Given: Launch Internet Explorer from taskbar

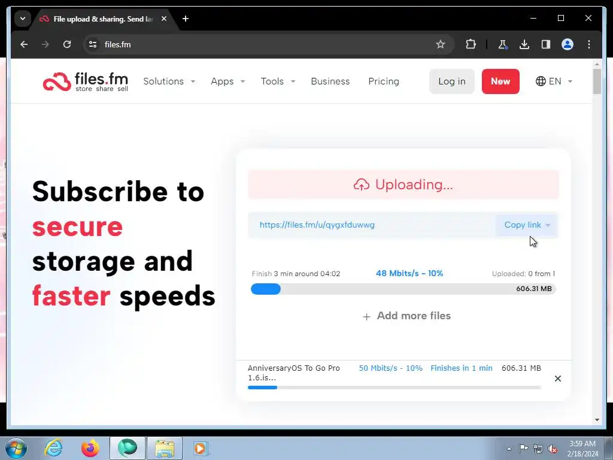Looking at the screenshot, I should (53, 448).
